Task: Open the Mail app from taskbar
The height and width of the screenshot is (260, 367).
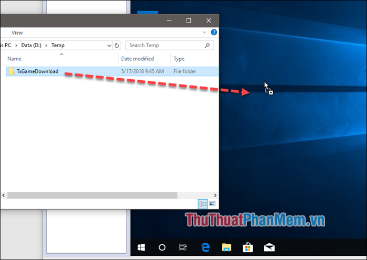Action: [x=269, y=247]
